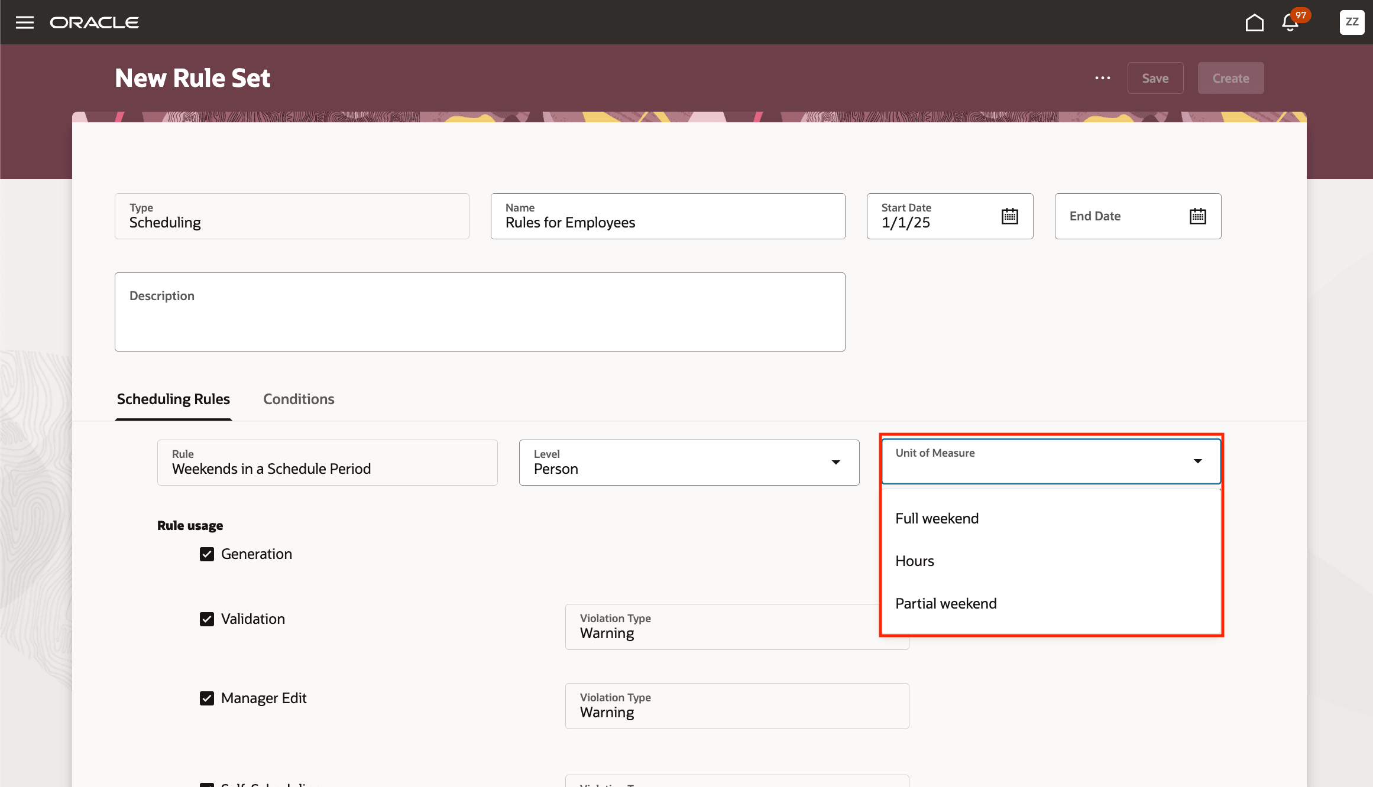Uncheck the Generation checkbox
The width and height of the screenshot is (1373, 787).
click(x=207, y=554)
